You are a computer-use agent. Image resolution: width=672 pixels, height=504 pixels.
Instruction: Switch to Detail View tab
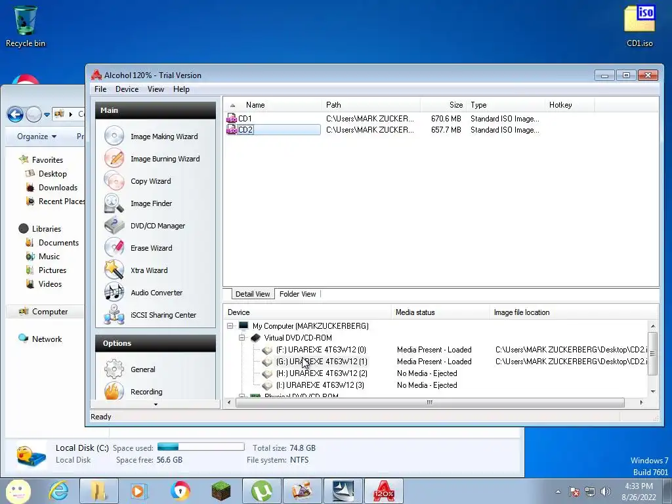click(253, 294)
